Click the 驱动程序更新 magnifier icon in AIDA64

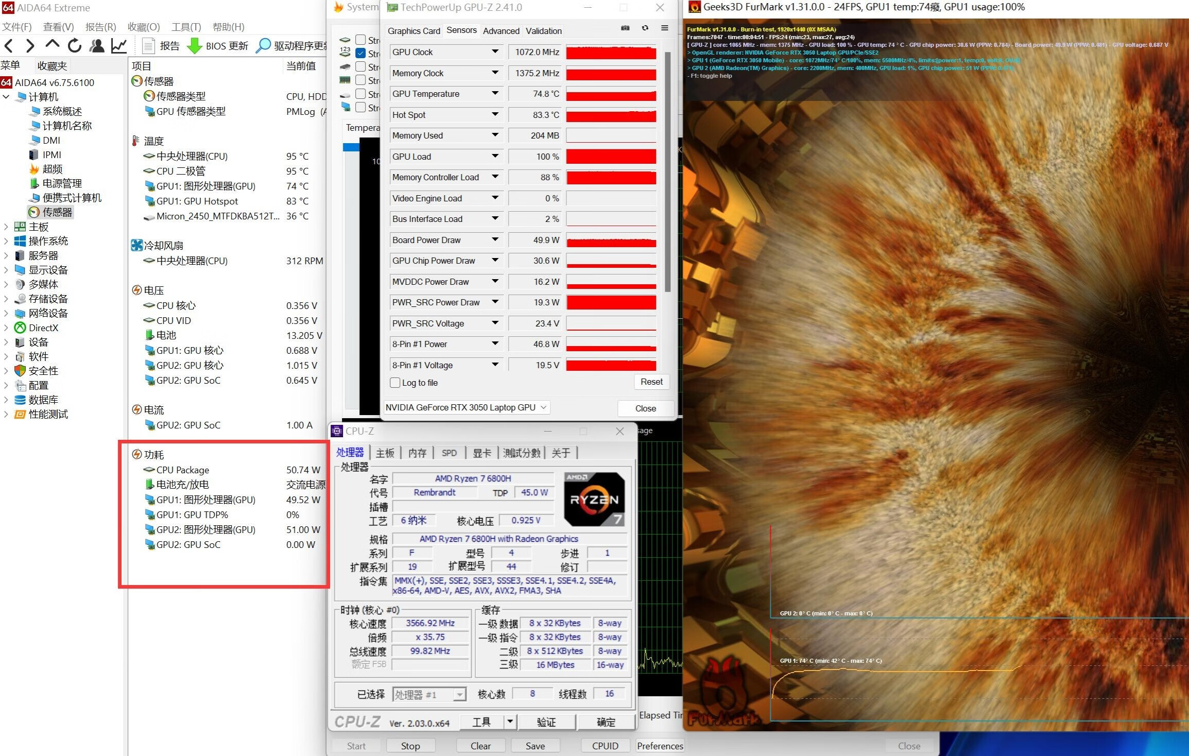pyautogui.click(x=264, y=46)
